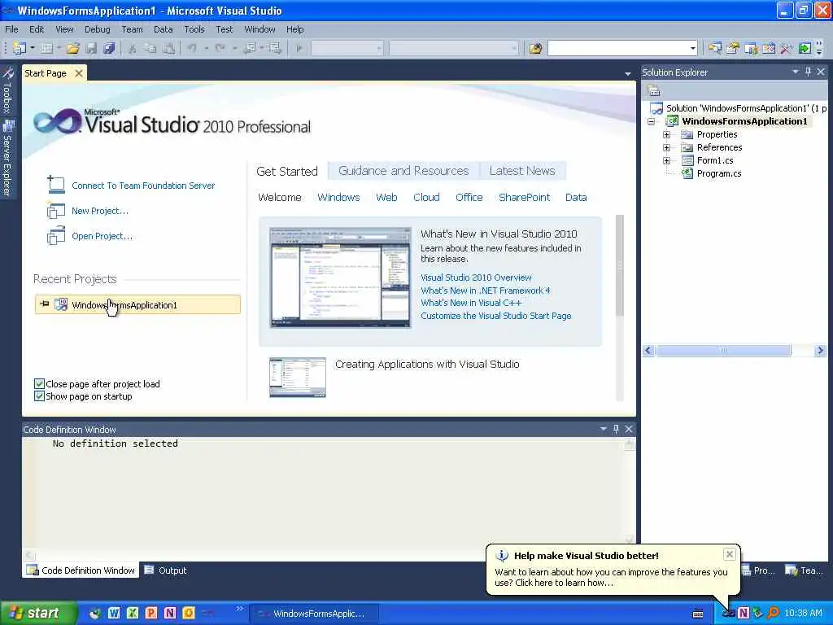
Task: Click Solution Explorer scroll right arrow
Action: 820,350
